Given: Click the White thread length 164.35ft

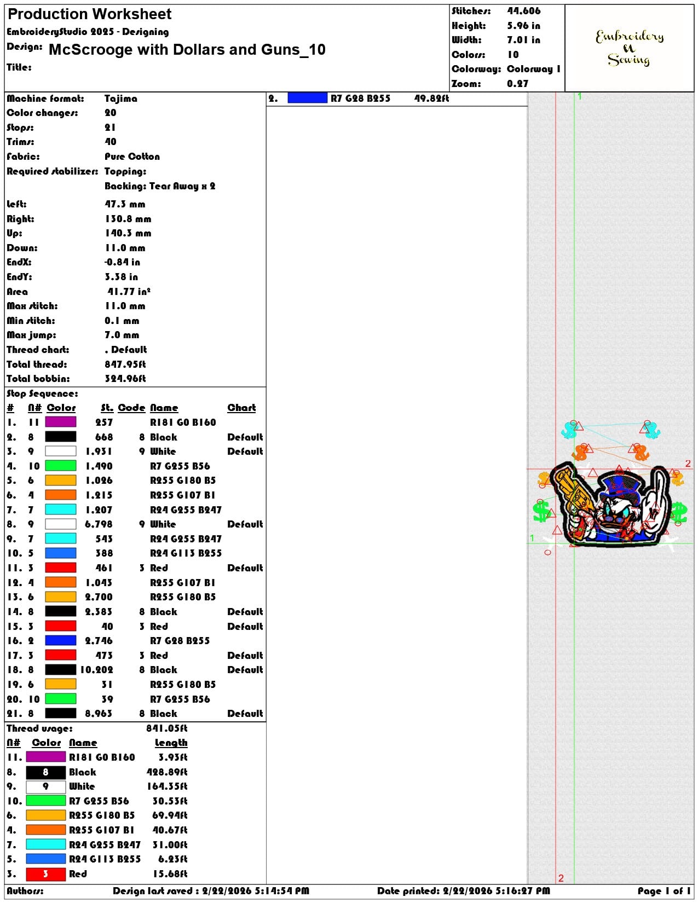Looking at the screenshot, I should point(167,786).
